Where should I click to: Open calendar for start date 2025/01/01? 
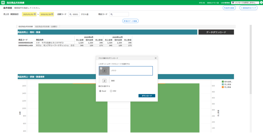35,14
